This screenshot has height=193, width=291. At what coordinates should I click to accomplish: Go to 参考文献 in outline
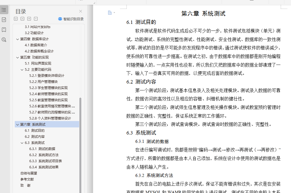[27, 179]
